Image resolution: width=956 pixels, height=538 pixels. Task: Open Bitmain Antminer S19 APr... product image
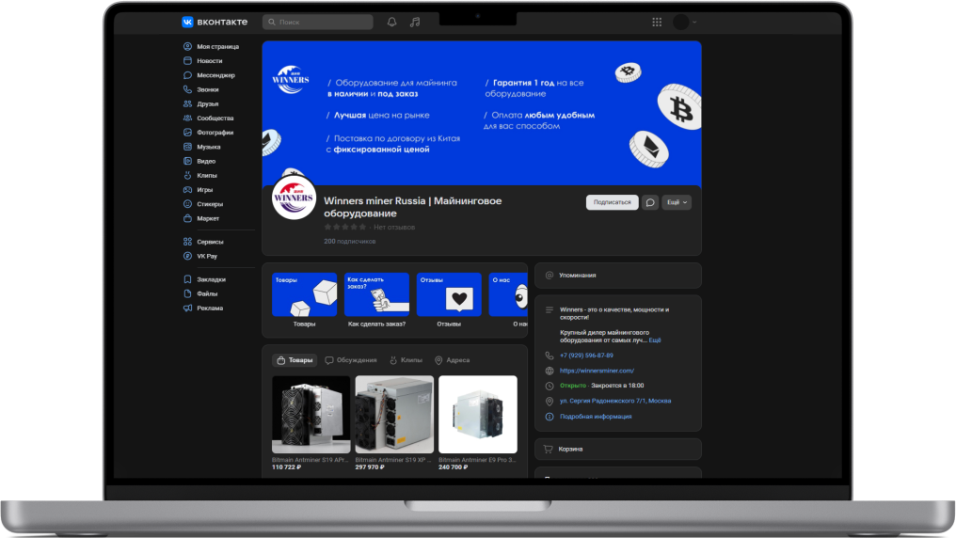311,414
